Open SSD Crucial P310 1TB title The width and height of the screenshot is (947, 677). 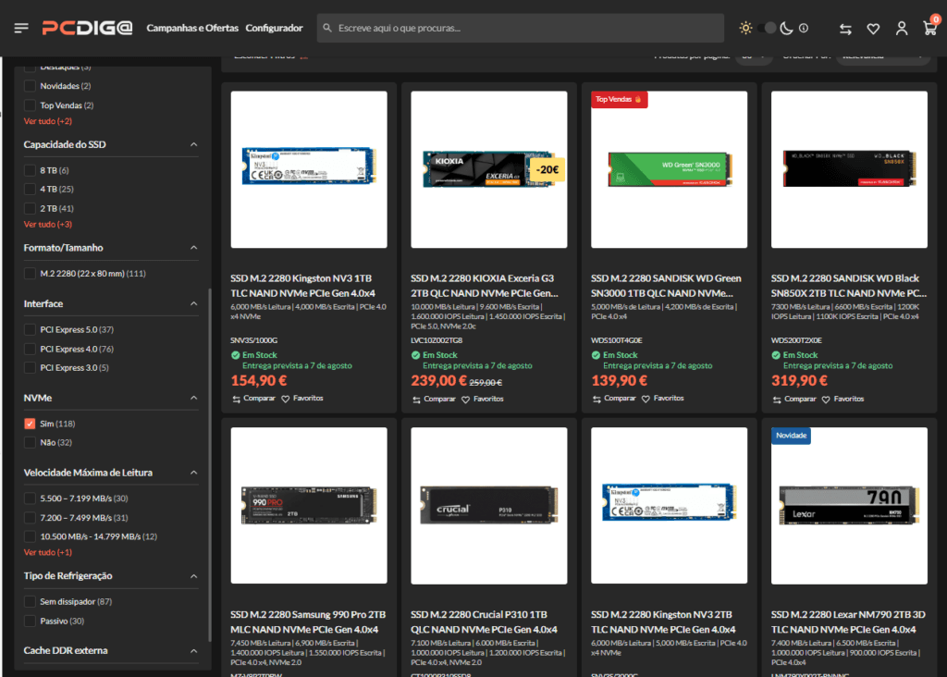click(x=484, y=622)
